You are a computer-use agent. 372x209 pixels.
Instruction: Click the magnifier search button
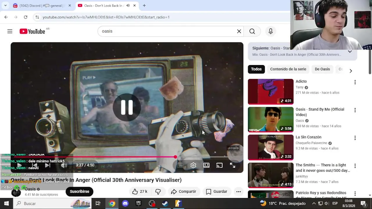(x=252, y=31)
